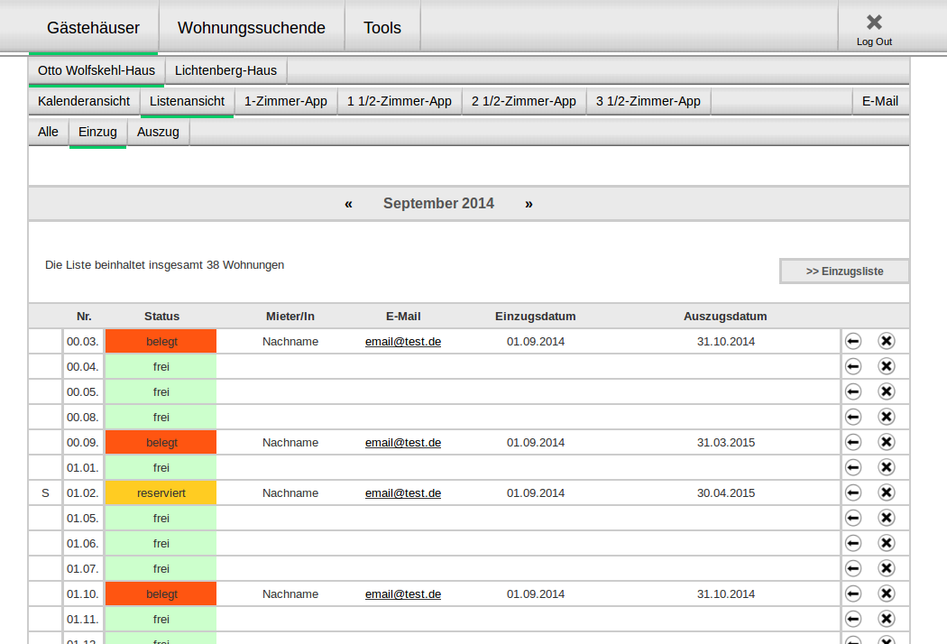Click X icon in row 00.05.
Viewport: 947px width, 644px height.
pos(887,391)
